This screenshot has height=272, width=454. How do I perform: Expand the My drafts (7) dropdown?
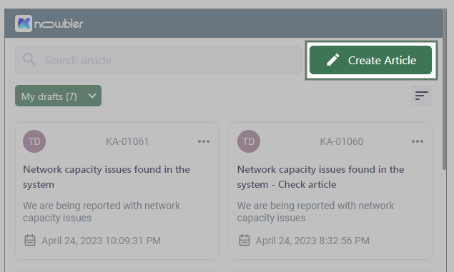[x=58, y=96]
